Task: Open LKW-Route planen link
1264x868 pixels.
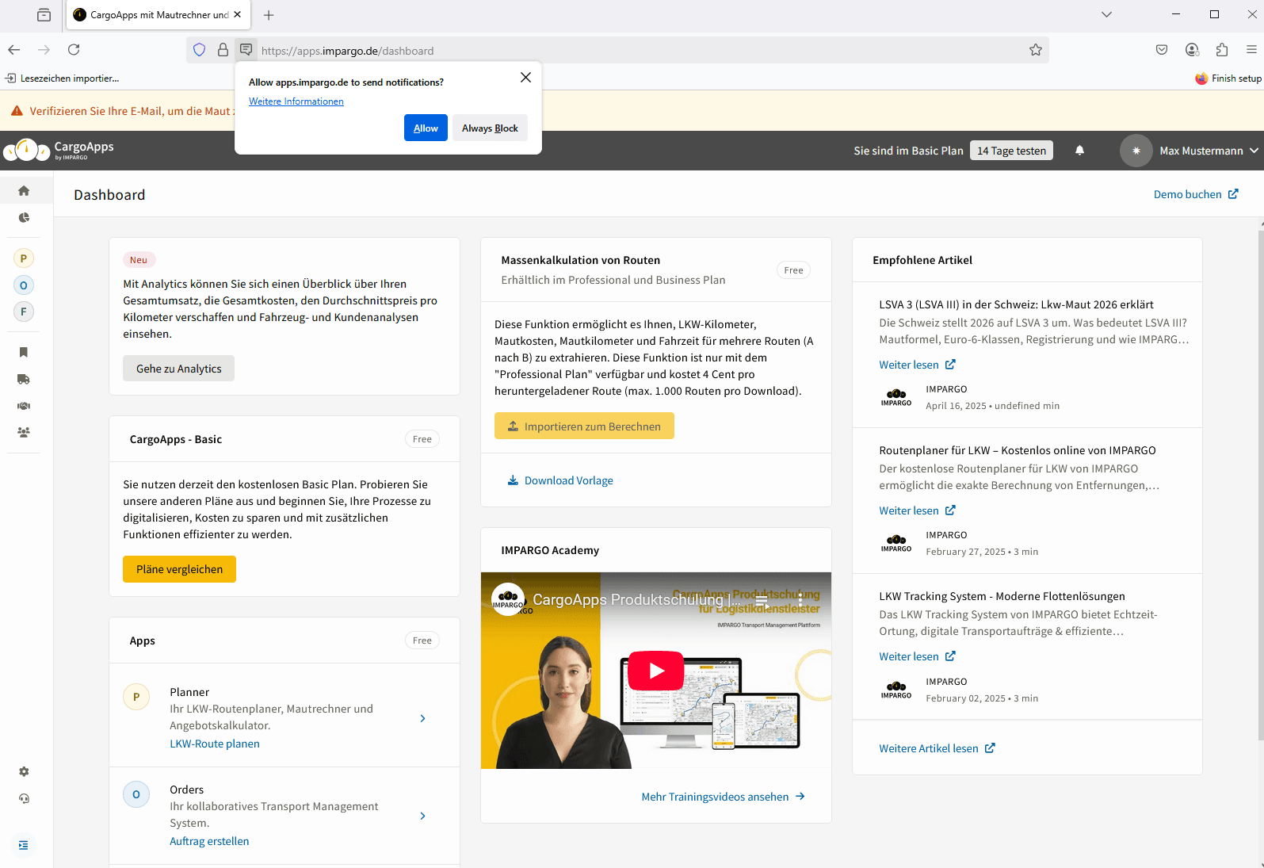Action: (215, 744)
